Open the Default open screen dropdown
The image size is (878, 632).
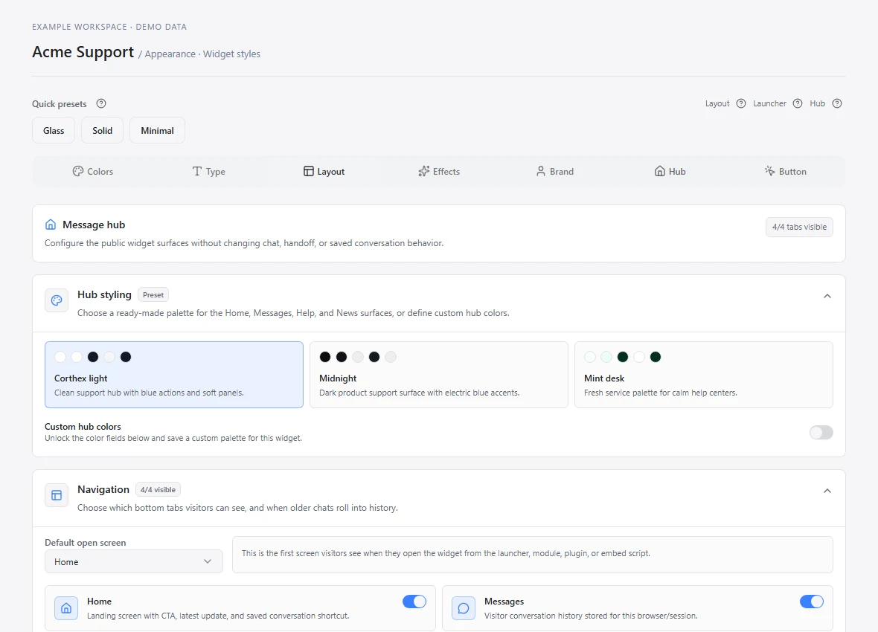pos(134,561)
